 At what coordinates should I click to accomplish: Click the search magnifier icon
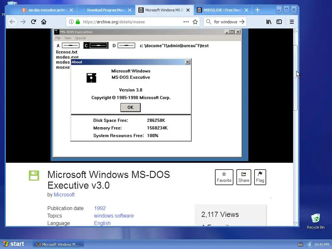pos(208,22)
